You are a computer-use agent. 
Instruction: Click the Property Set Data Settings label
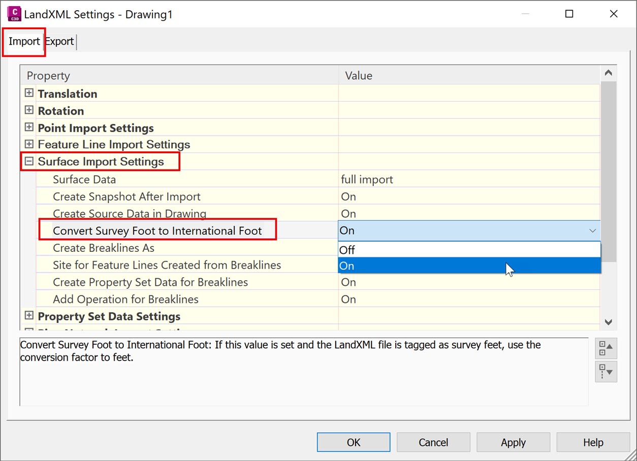click(x=109, y=316)
